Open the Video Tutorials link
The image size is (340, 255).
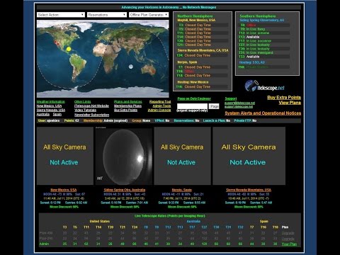(x=85, y=110)
